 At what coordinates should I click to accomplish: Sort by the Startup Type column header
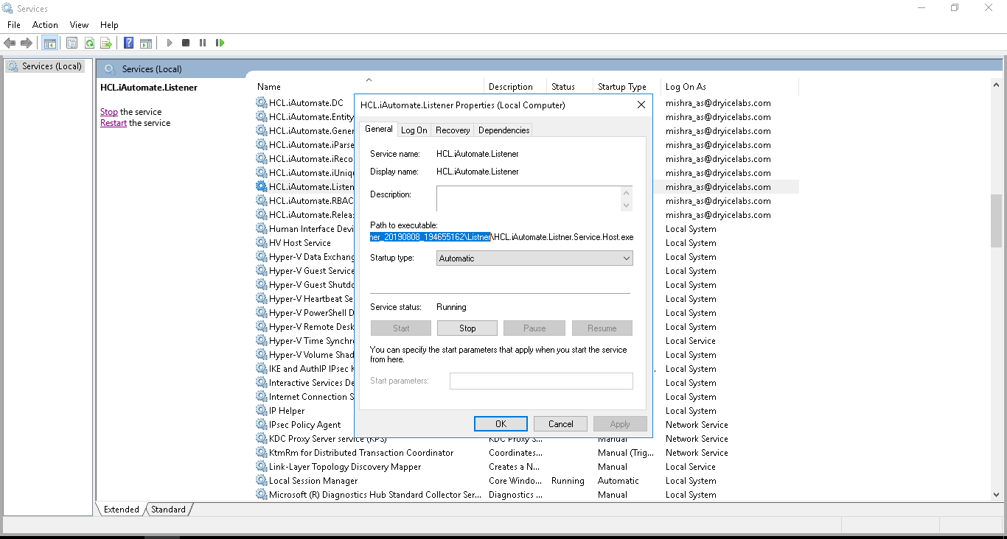click(x=627, y=87)
